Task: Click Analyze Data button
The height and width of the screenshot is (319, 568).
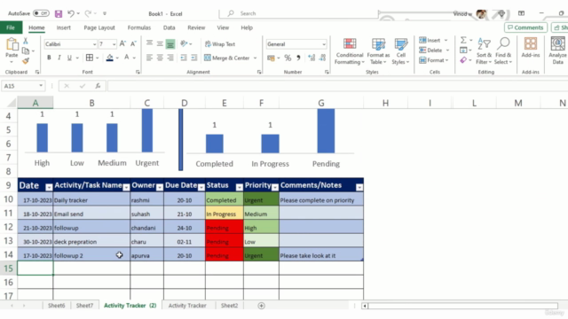Action: click(x=558, y=51)
